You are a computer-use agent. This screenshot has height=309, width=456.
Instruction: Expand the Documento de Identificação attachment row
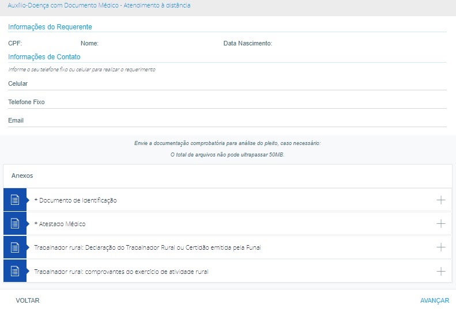(76, 200)
